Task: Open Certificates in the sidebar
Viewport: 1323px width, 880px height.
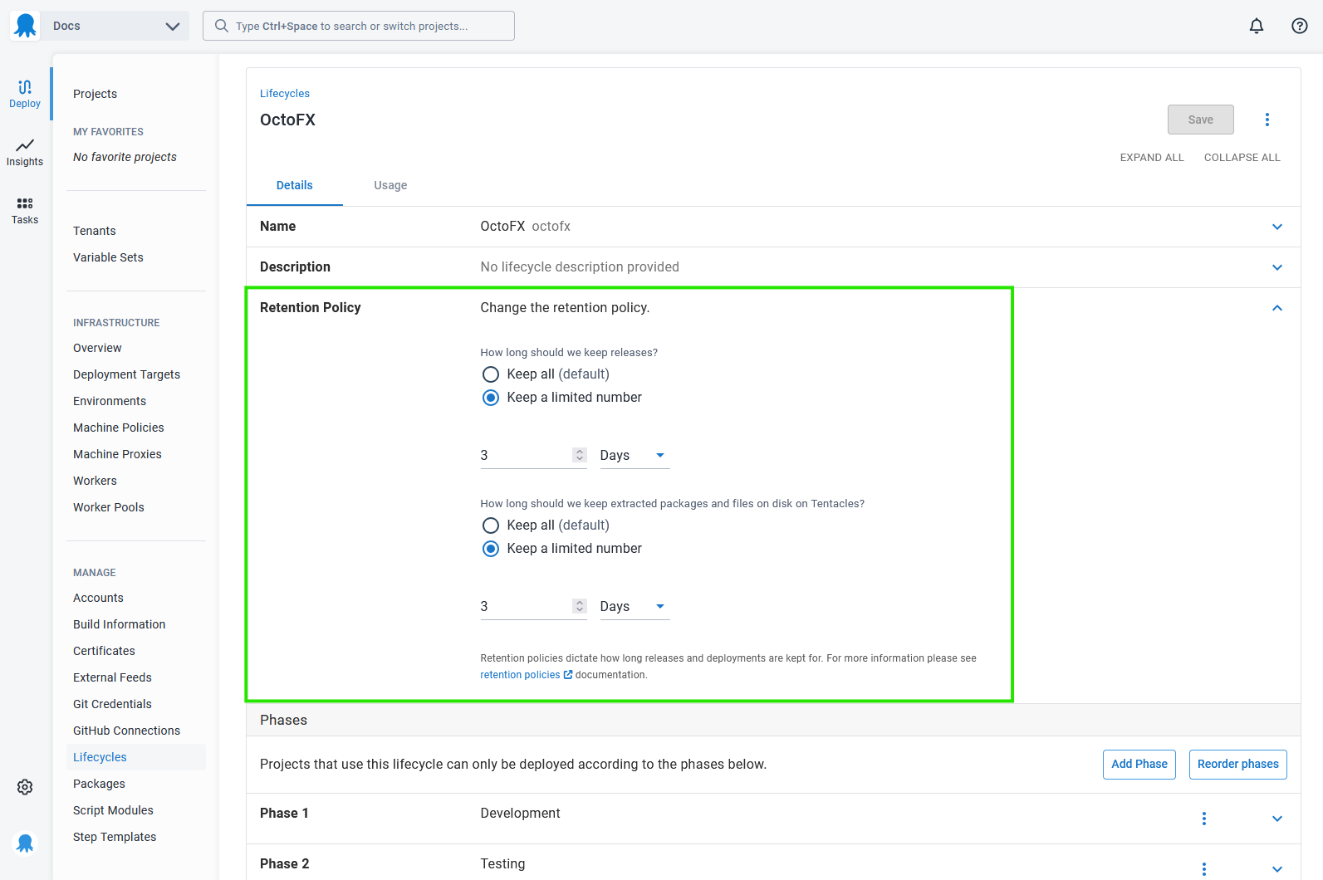Action: click(x=104, y=651)
